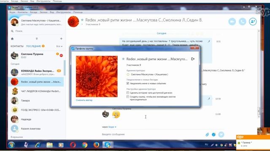Click the orange flower group avatar in chat header
Screen dimensions: 270x151
[x=73, y=21]
